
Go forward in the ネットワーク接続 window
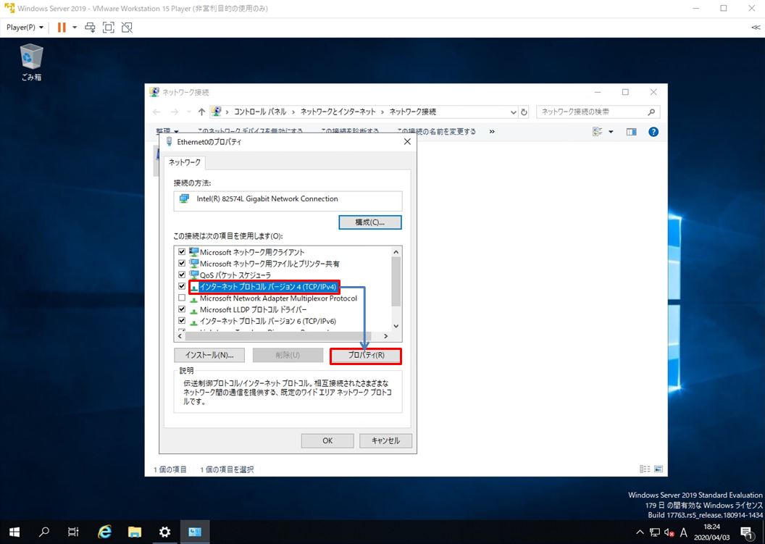click(x=174, y=112)
